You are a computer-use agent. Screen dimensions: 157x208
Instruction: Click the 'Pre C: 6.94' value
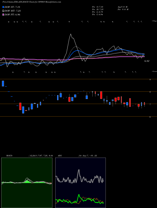98,14
